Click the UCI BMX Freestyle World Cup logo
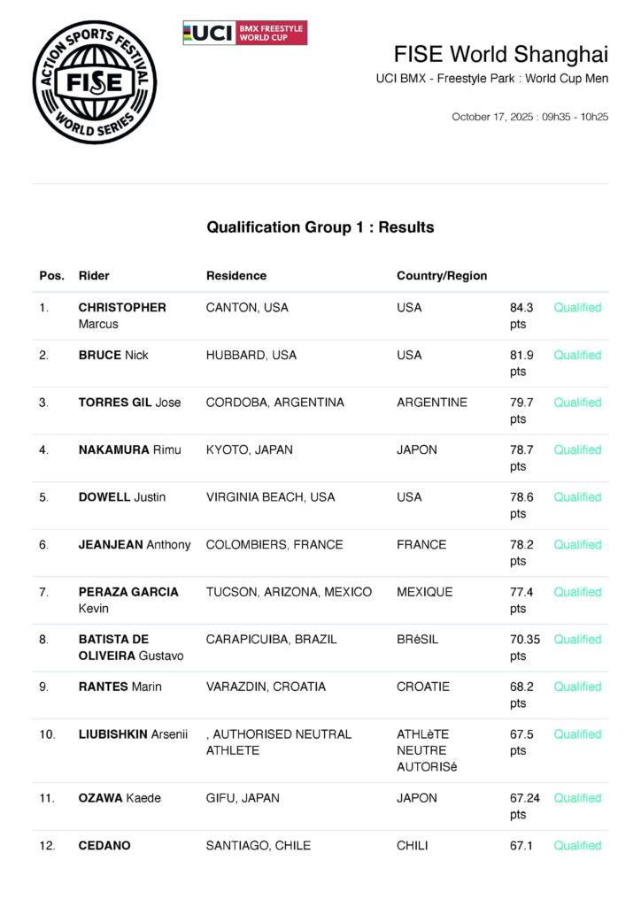This screenshot has height=906, width=641. click(244, 33)
